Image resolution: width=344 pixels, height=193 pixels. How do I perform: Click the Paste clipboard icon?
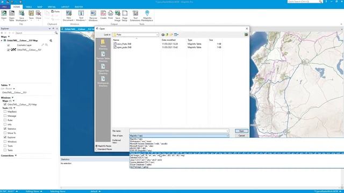tap(55, 11)
